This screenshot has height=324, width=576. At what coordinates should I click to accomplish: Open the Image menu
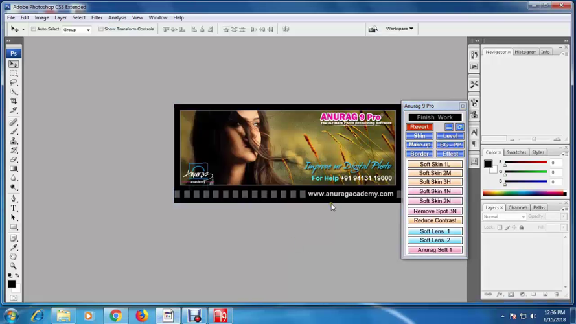click(x=41, y=17)
